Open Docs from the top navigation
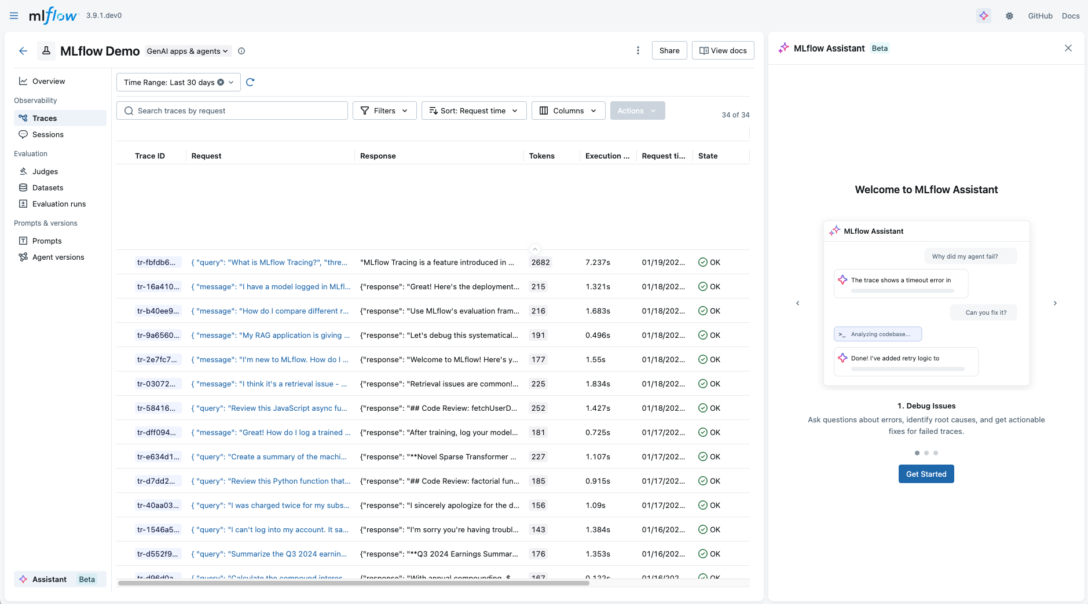 (x=1070, y=16)
